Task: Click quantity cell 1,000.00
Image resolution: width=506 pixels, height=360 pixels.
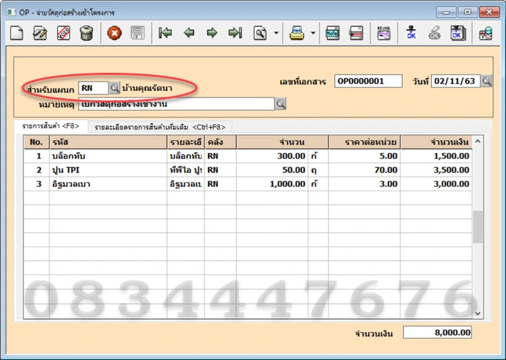Action: [x=272, y=184]
